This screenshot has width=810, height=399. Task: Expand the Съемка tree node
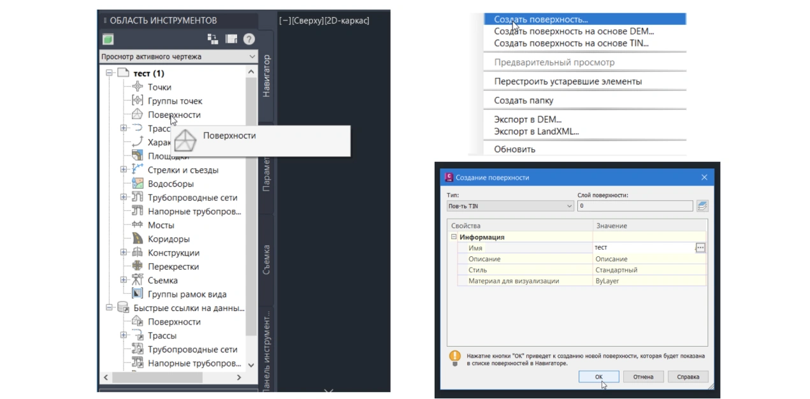124,280
